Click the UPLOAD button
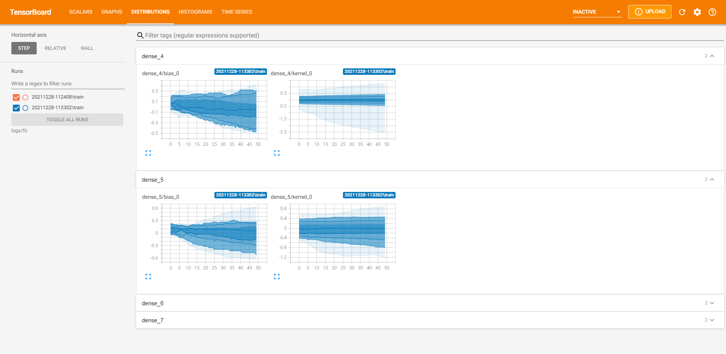Screen dimensions: 726x354 [x=650, y=12]
